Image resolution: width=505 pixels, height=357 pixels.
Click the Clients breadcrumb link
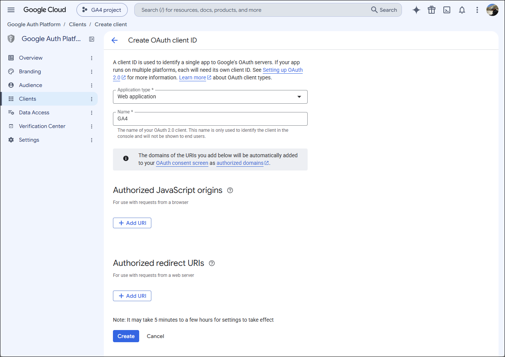(x=78, y=24)
